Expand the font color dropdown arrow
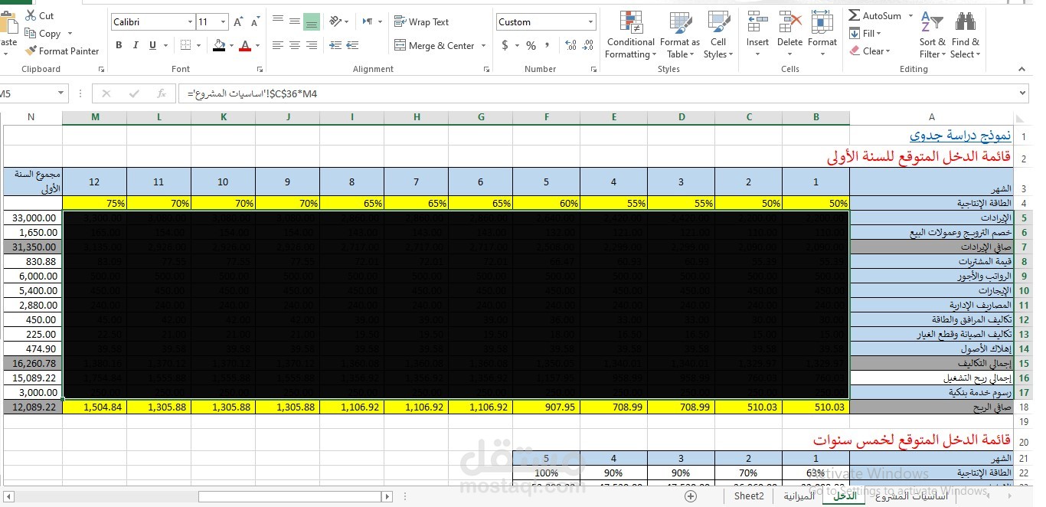Viewport: 1046px width, 507px height. [257, 46]
